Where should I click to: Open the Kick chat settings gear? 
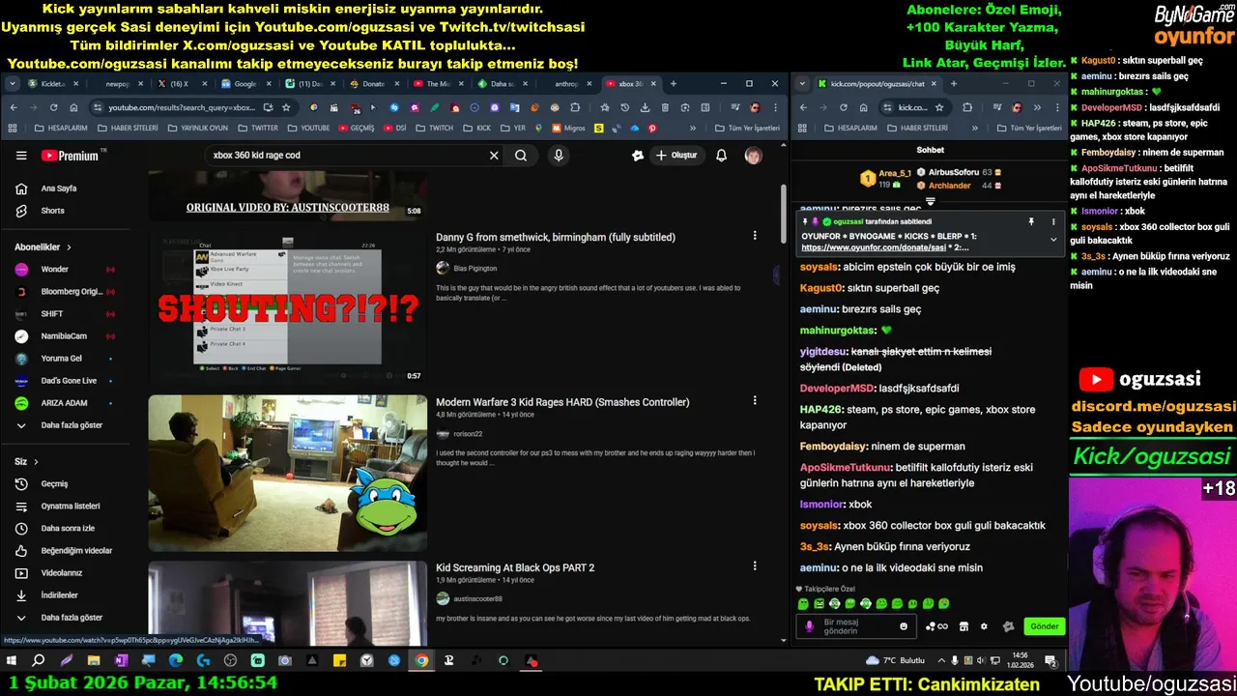point(984,626)
